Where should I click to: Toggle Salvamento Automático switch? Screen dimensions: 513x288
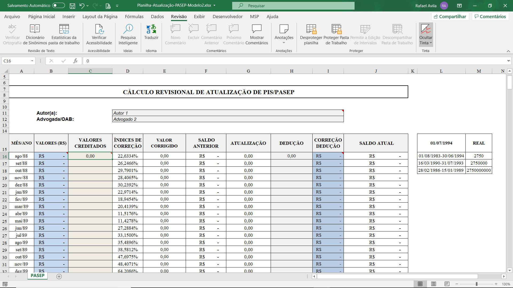tap(59, 5)
